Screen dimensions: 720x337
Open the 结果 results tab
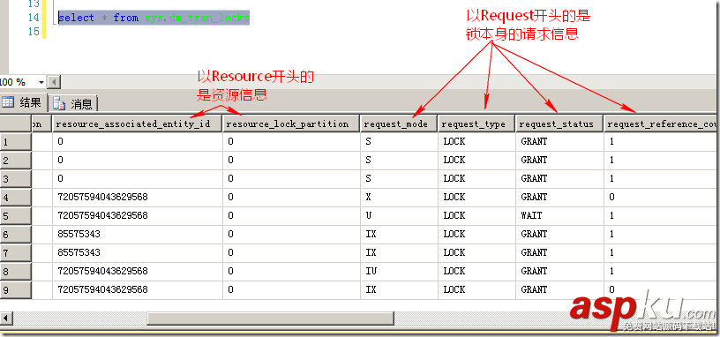pos(23,103)
